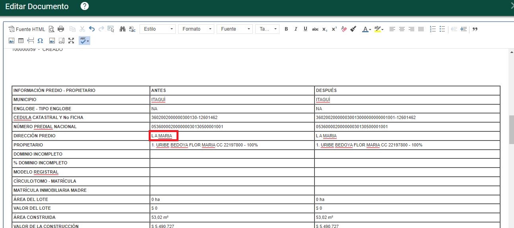Click the MATRÍCULA INMOBILIARIA MADRE label
Screen dimensions: 514x228
click(x=50, y=190)
